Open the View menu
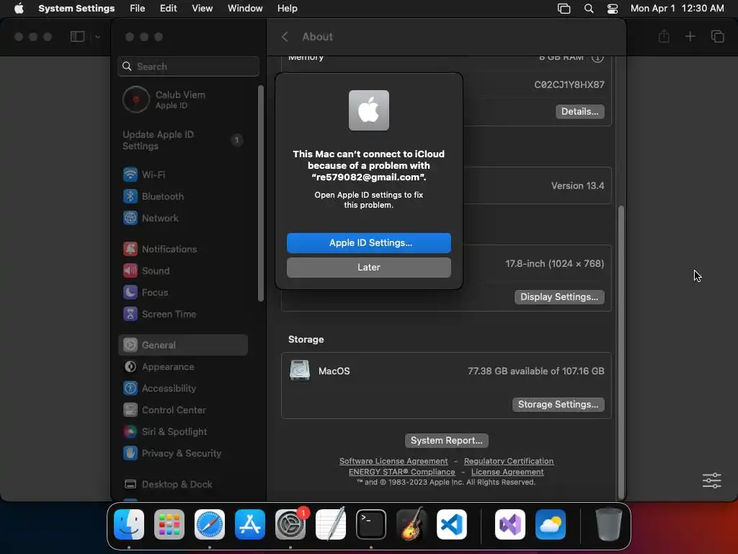Screen dimensions: 738x554 pos(203,9)
